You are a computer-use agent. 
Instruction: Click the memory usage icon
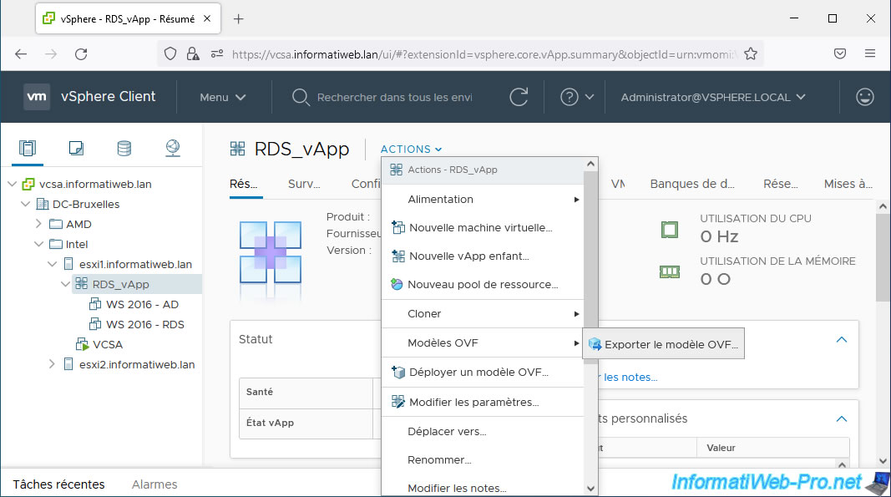point(670,272)
